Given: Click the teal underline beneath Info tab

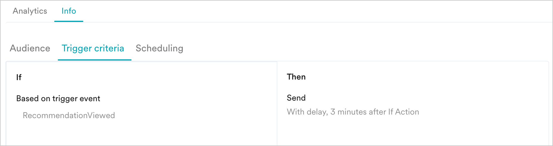Looking at the screenshot, I should pos(69,21).
